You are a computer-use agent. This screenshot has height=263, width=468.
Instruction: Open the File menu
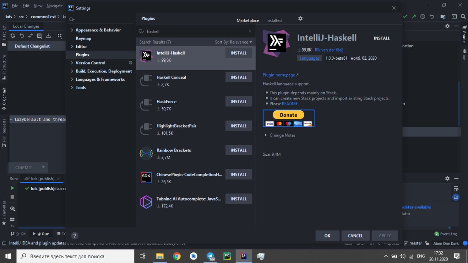(15, 6)
